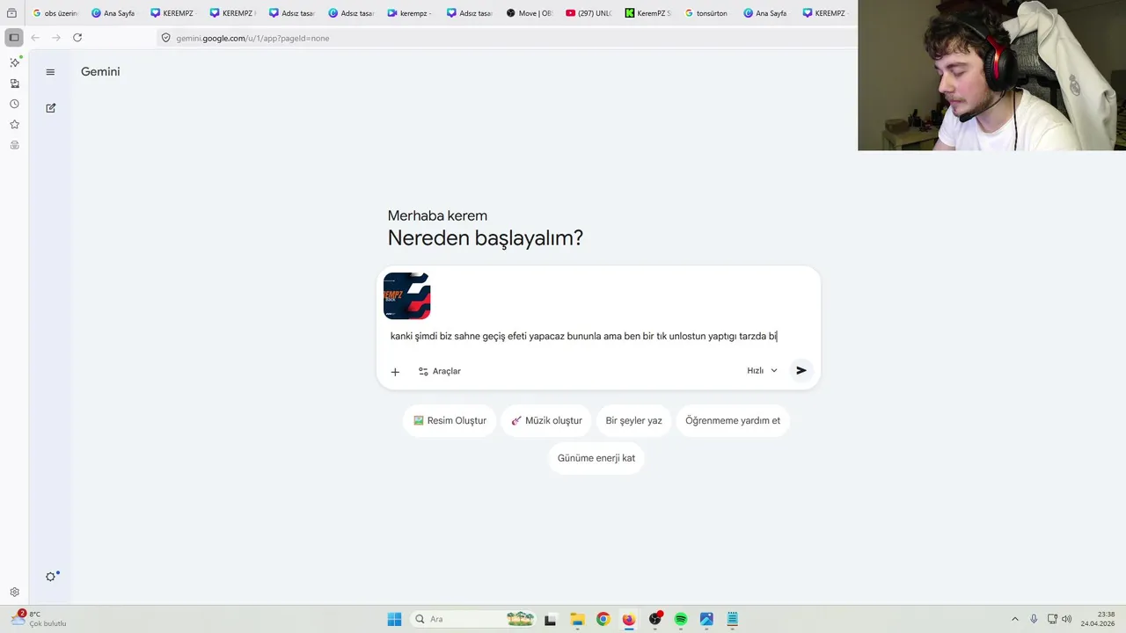Click the shield icon in address bar

point(165,38)
